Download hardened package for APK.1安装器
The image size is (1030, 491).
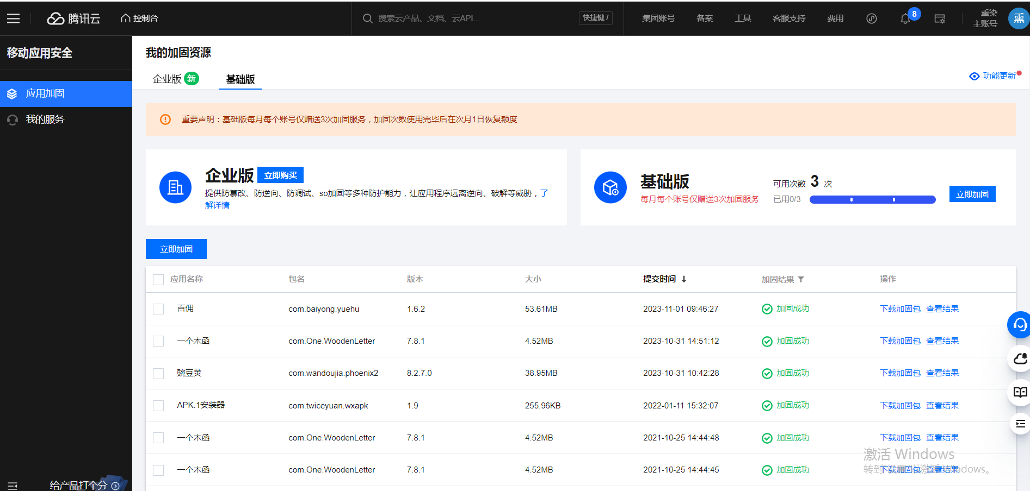[900, 406]
